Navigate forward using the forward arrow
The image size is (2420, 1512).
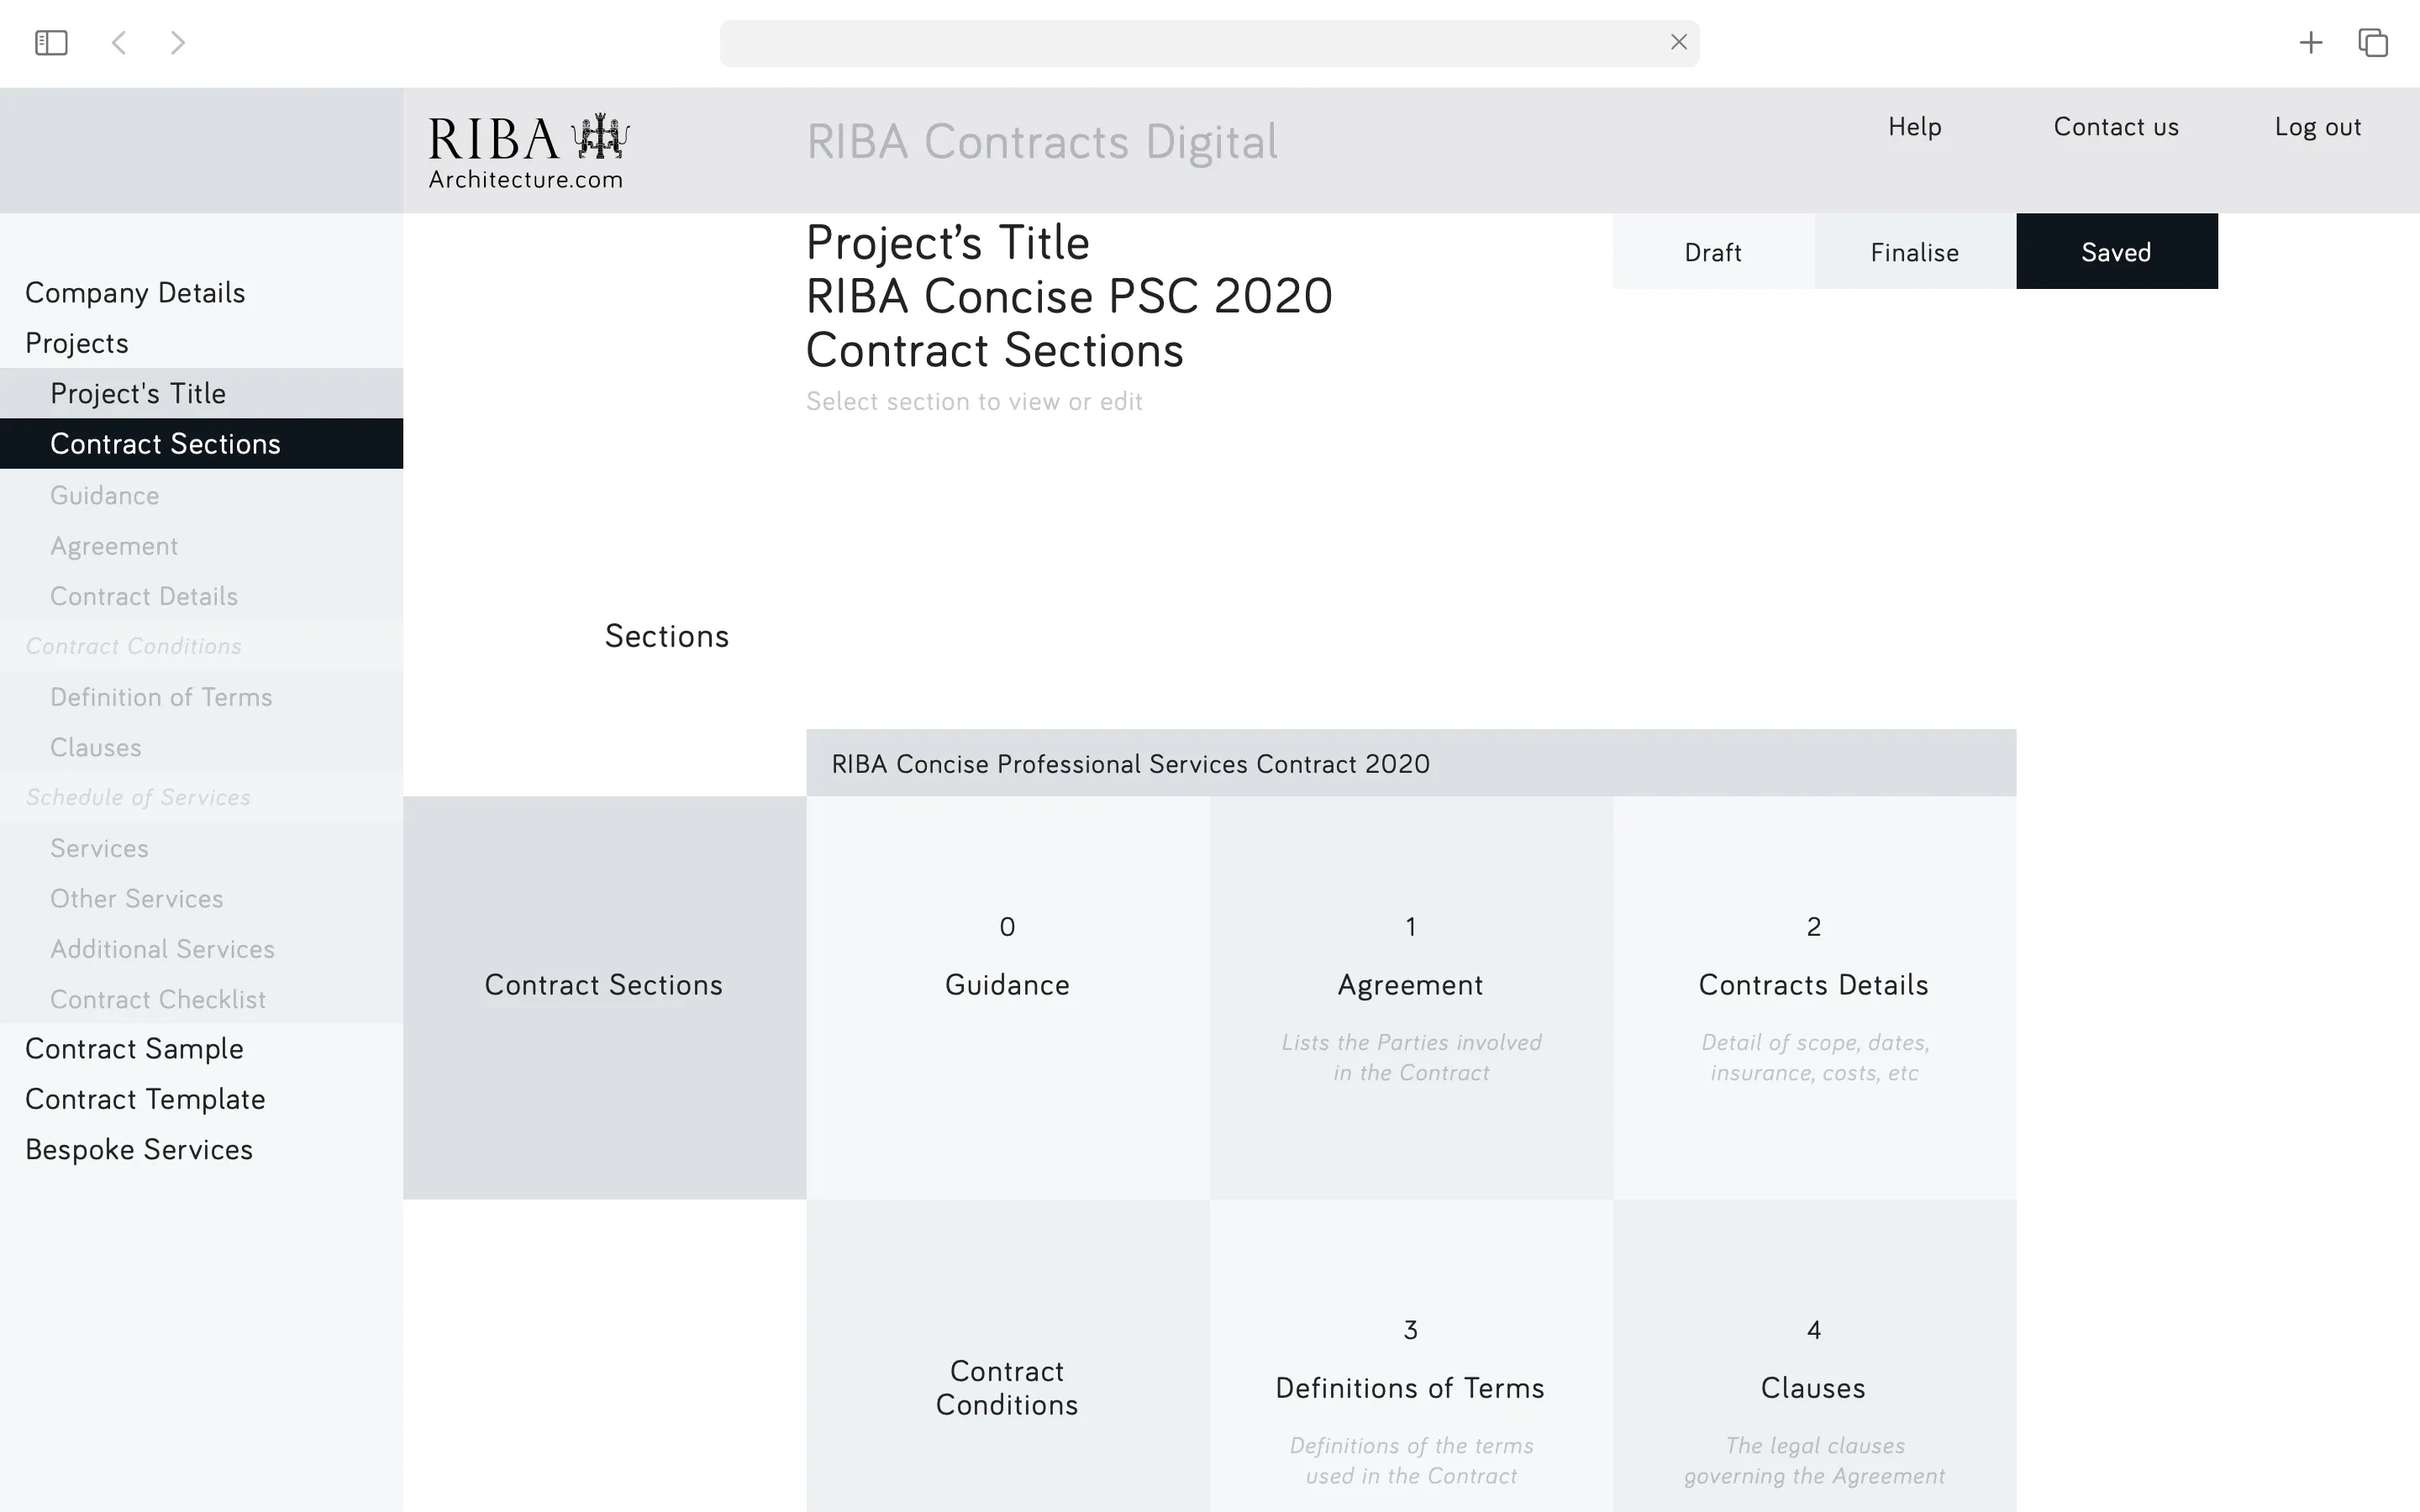(x=178, y=42)
